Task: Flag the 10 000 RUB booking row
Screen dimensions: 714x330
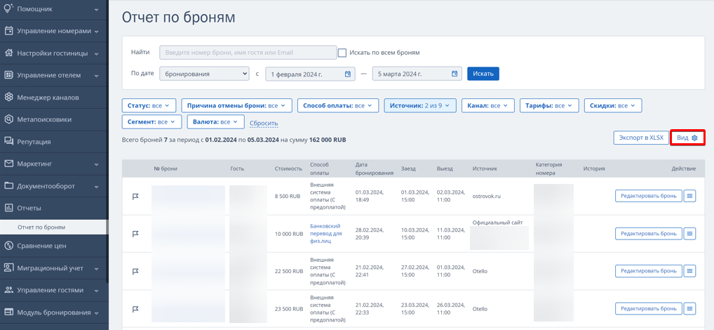Action: 135,233
